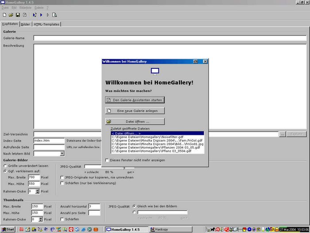Click the icon left of the welcome dialog close button
The height and width of the screenshot is (233, 310).
195,61
